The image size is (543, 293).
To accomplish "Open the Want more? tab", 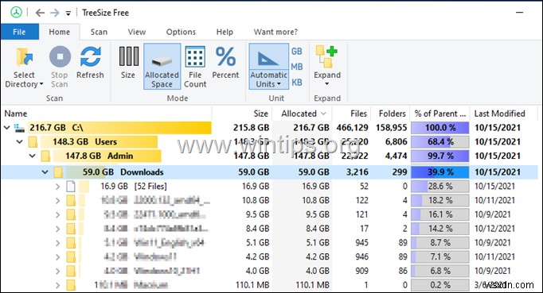I will [275, 32].
